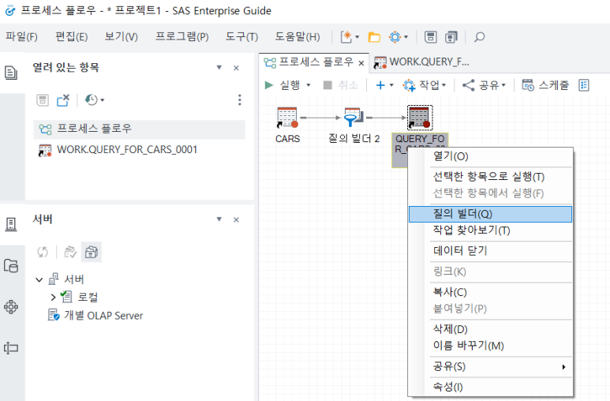Screen dimensions: 610x401
Task: Open dropdown arrow beside blue gear icon
Action: coord(406,37)
